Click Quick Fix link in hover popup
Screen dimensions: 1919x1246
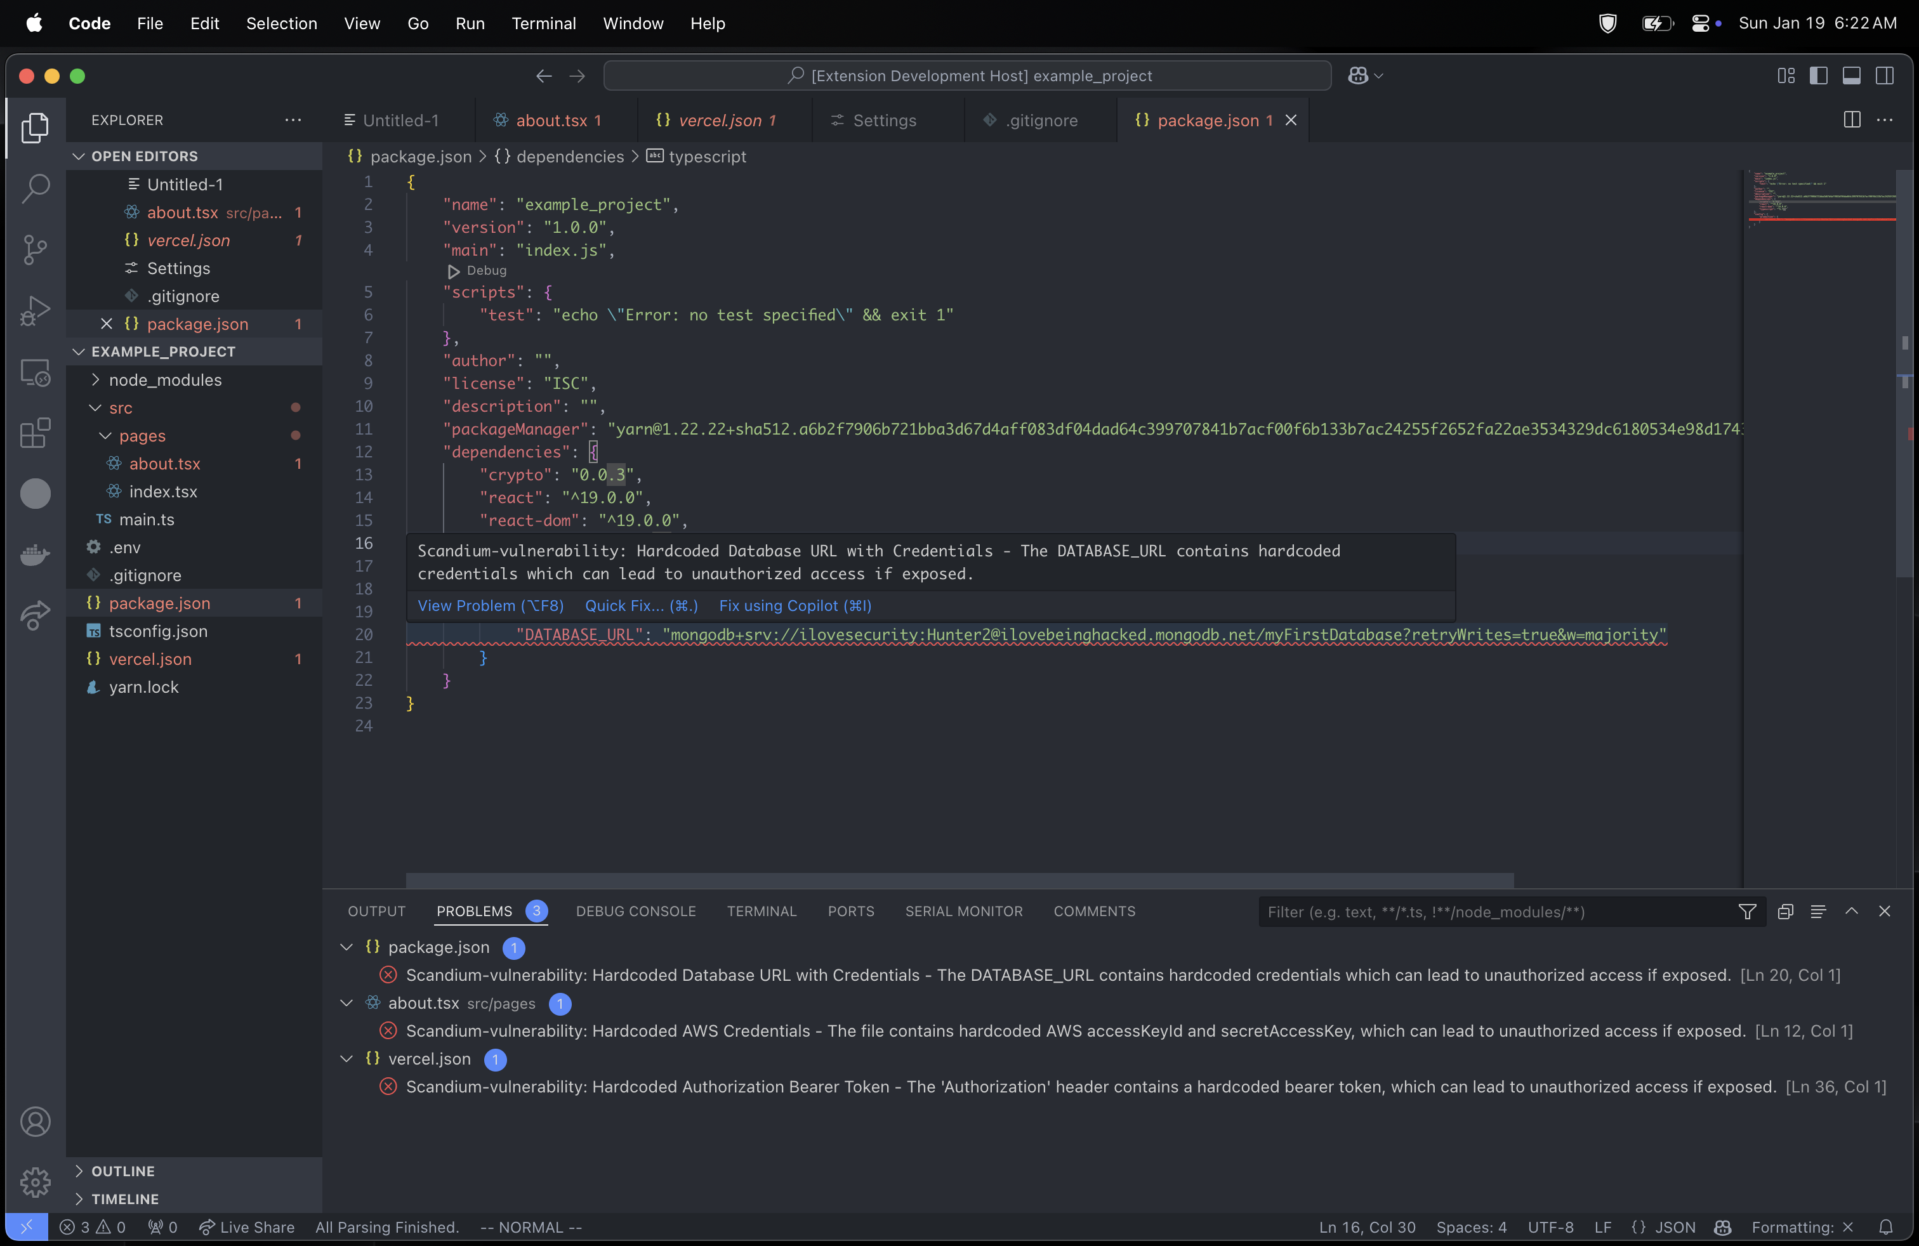[641, 605]
